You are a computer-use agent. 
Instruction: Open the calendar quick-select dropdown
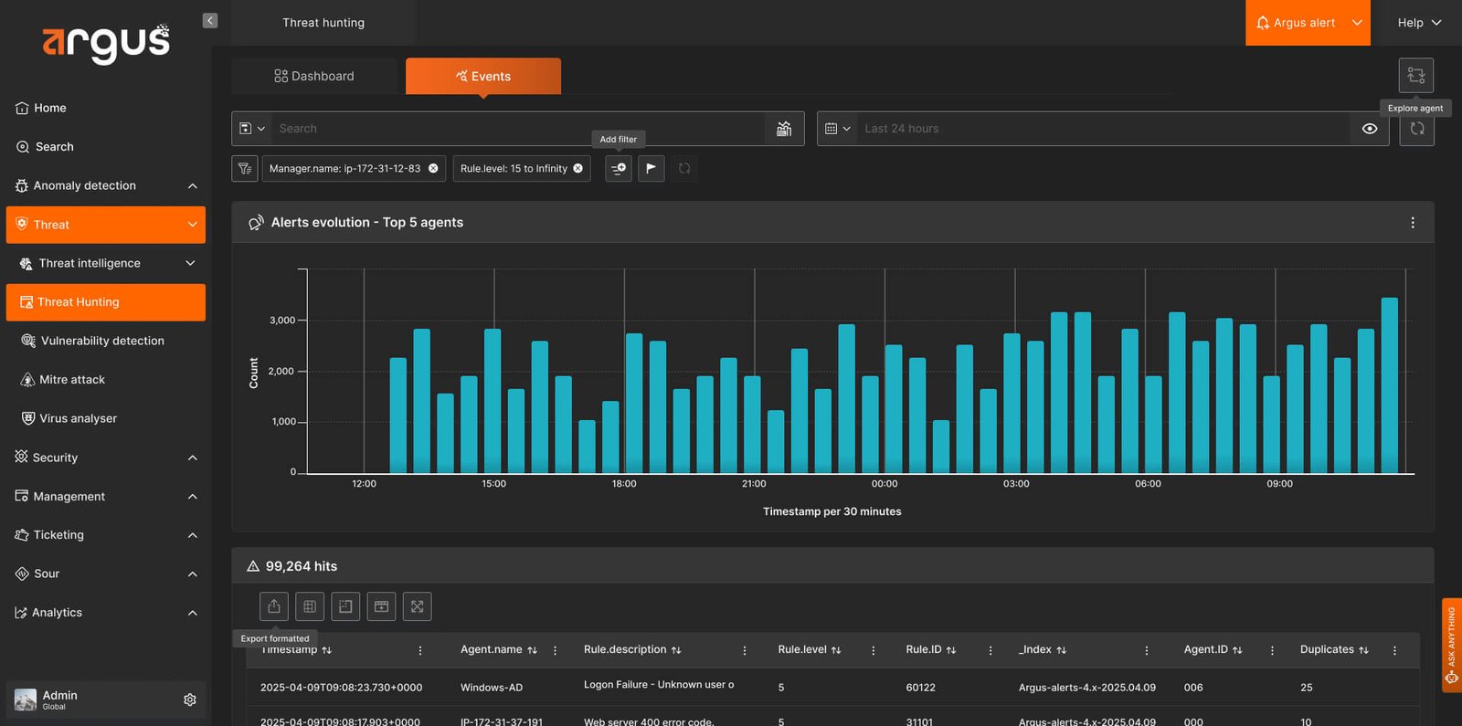coord(838,129)
